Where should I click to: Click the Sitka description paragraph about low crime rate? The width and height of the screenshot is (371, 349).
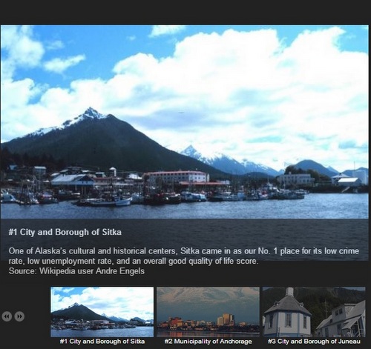coord(184,256)
